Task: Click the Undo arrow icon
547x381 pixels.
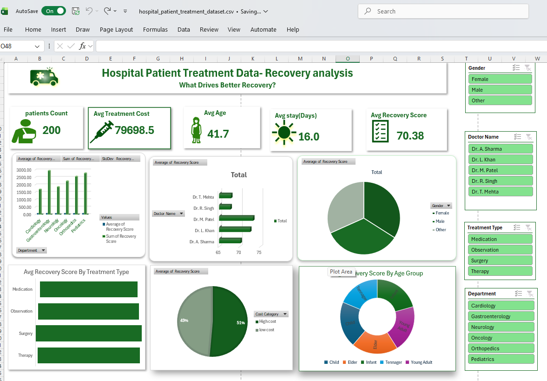Action: 89,11
